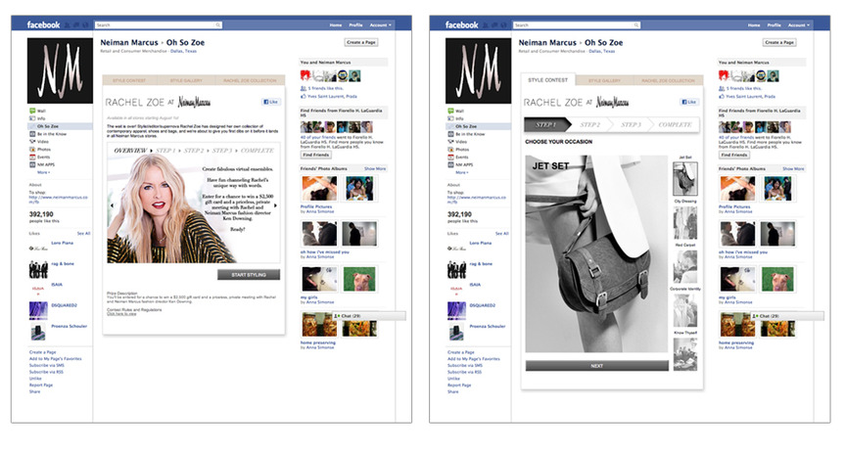Select Jet Set occasion thumbnail
This screenshot has height=454, width=844.
click(x=685, y=179)
